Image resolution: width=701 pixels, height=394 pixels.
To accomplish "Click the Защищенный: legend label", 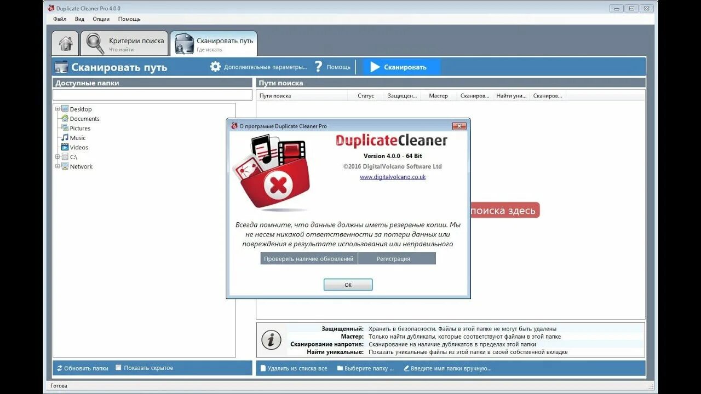I will click(x=342, y=329).
